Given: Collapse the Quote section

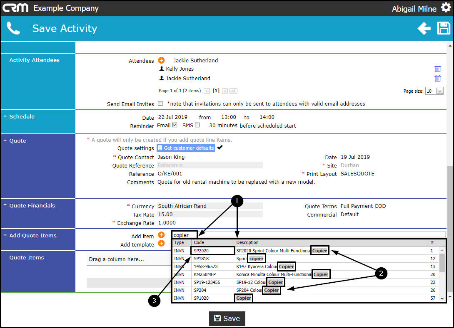Looking at the screenshot, I should pyautogui.click(x=5, y=141).
